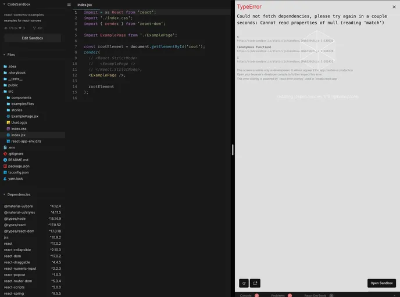
Task: Click the tsconfig.json file icon
Action: 5,172
